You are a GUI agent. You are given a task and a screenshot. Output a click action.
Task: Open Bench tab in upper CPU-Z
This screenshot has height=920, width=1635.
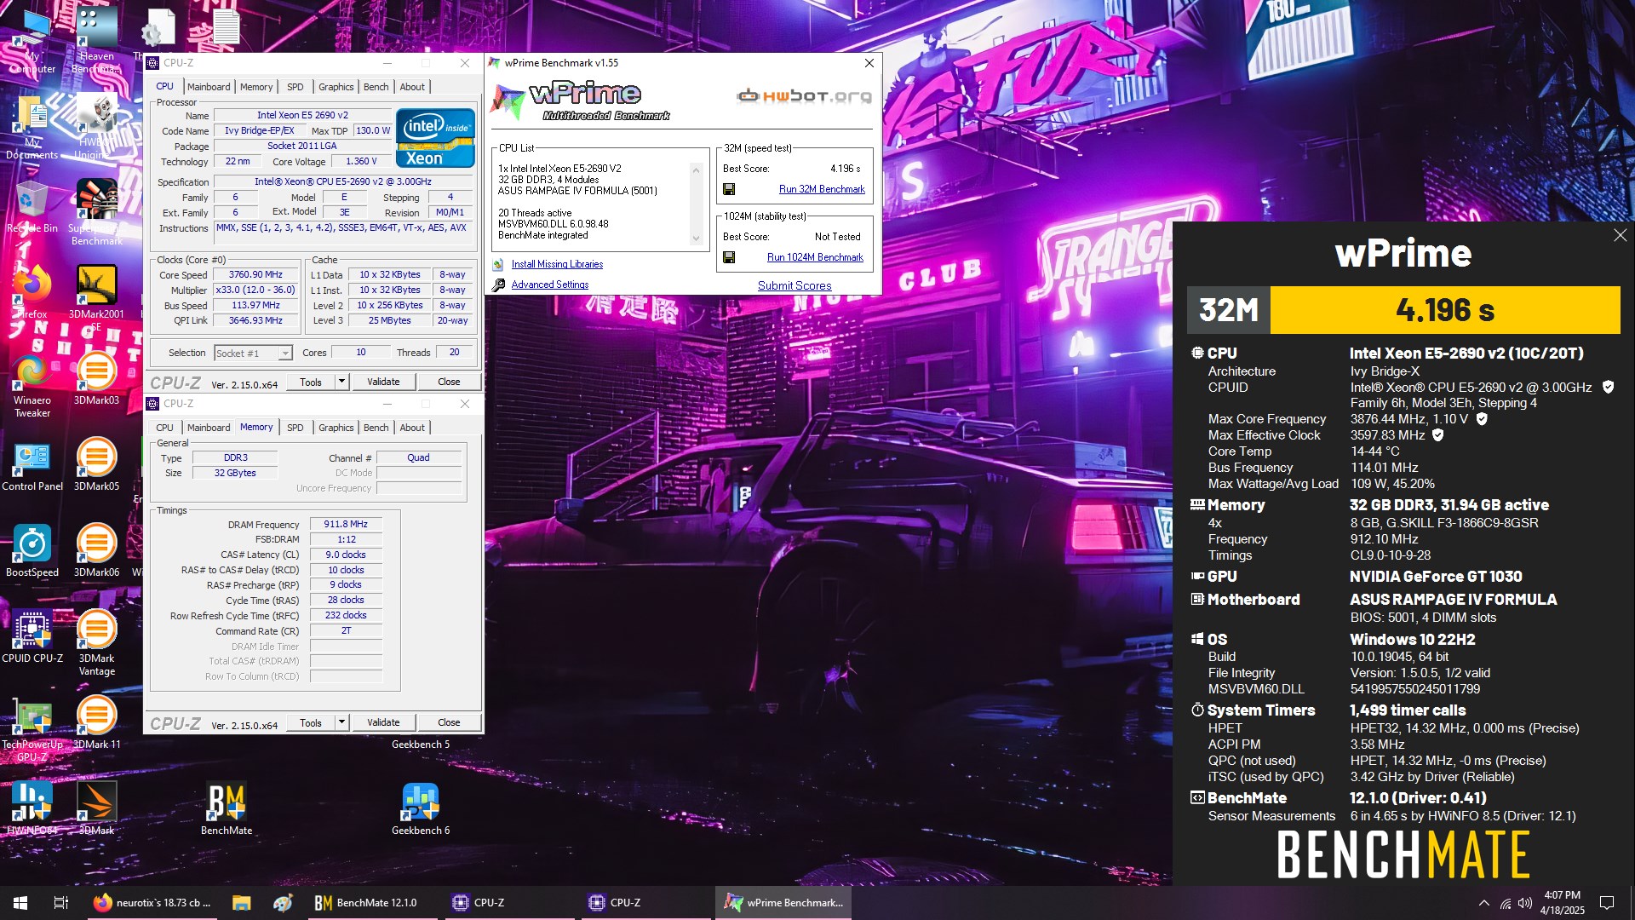tap(376, 87)
